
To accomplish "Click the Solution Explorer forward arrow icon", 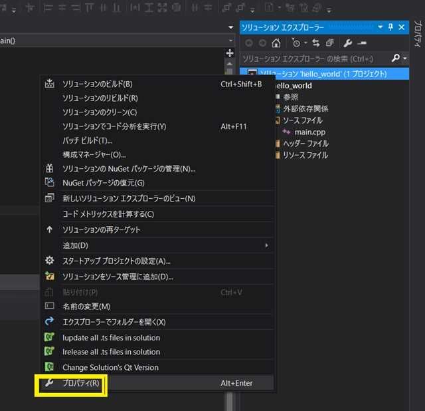I will [x=262, y=43].
